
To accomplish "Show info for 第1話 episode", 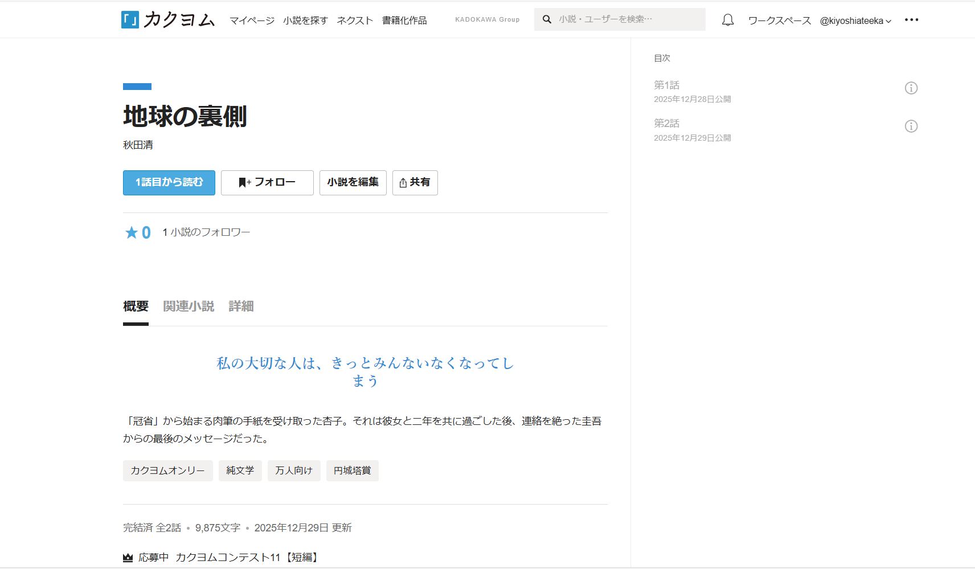I will point(911,88).
